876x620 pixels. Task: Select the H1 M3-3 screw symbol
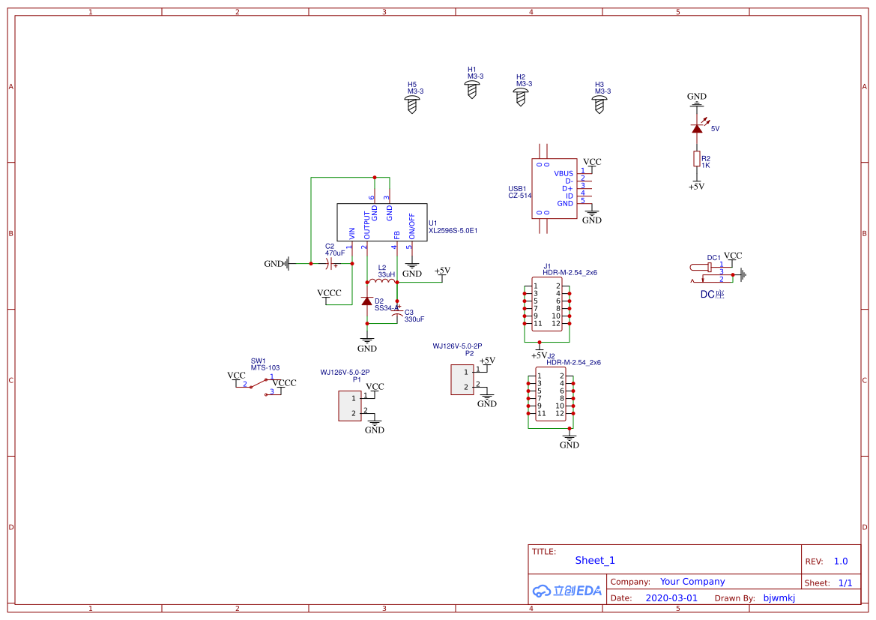[x=471, y=89]
